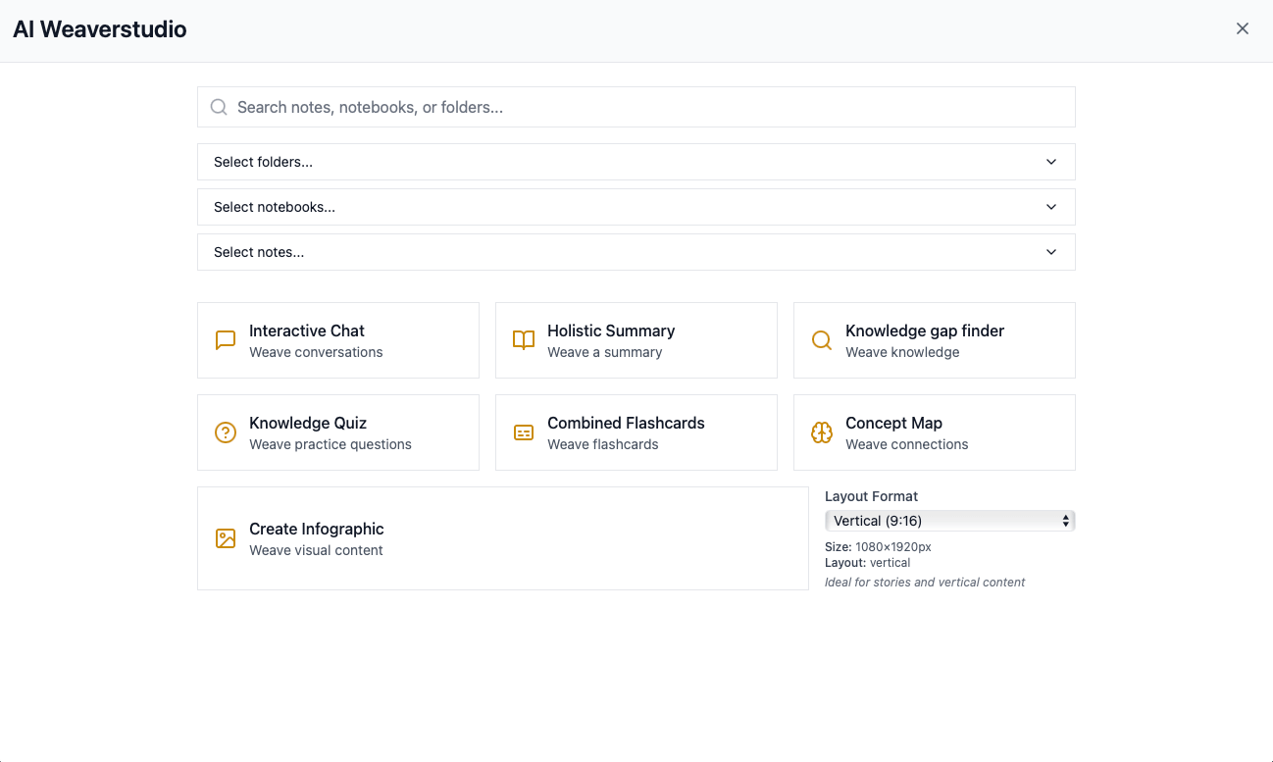
Task: Select the Knowledge Quiz question mark icon
Action: 226,432
